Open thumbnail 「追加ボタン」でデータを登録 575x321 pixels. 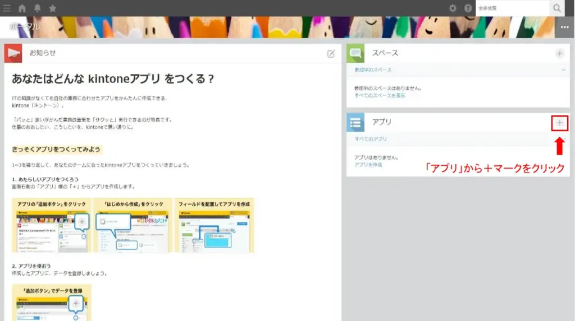(x=51, y=303)
